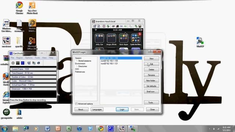Open the Help menu in CamStudio

(51, 58)
